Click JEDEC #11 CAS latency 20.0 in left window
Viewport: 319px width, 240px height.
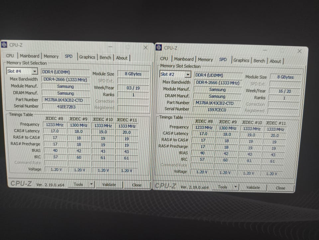click(127, 132)
